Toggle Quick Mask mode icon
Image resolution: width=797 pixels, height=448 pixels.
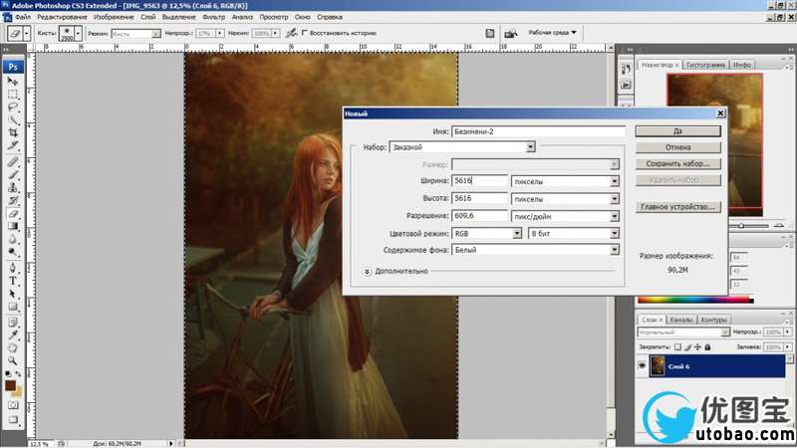pos(13,405)
